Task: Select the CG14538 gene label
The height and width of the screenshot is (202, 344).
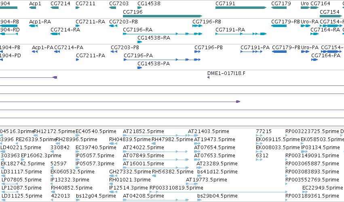Action: [x=149, y=4]
